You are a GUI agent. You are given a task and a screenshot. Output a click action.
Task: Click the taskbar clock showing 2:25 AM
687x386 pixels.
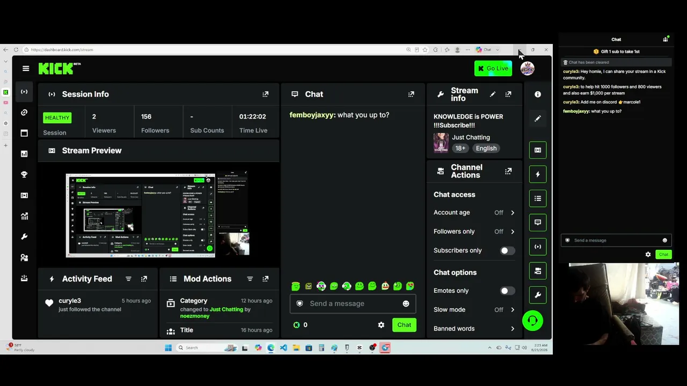point(540,348)
